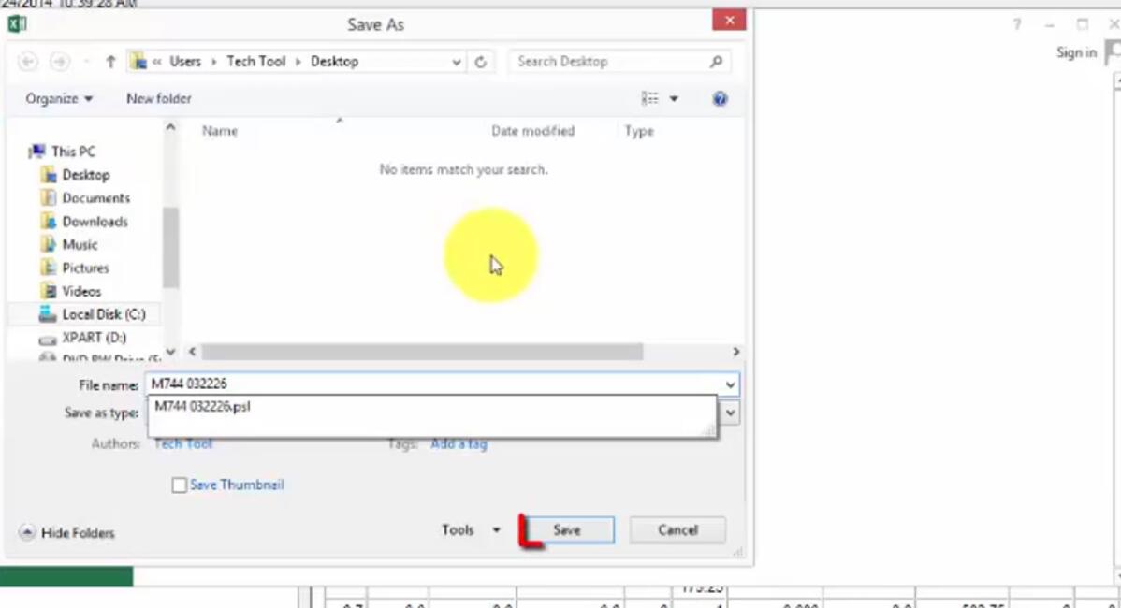Expand the File name dropdown arrow
1121x608 pixels.
coord(730,385)
